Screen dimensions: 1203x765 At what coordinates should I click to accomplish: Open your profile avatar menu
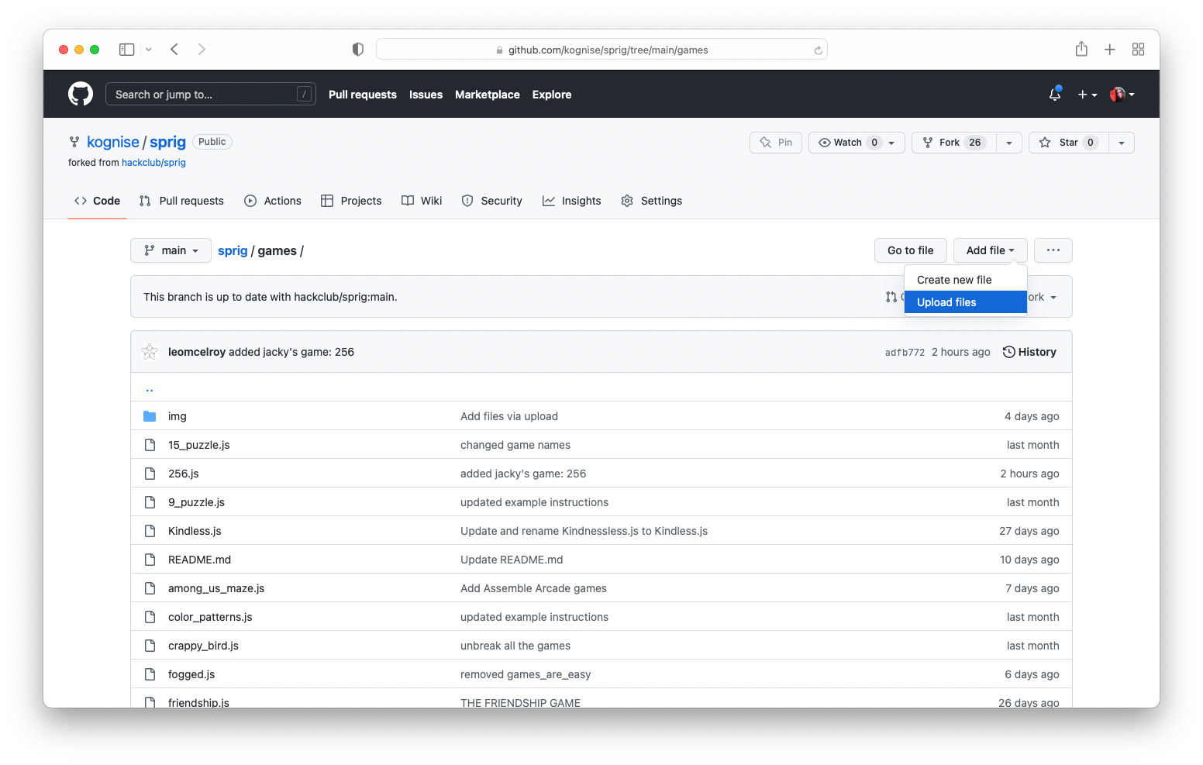1119,94
